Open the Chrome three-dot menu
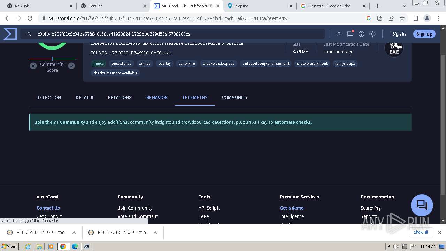Viewport: 446px width, 251px height. click(x=438, y=18)
